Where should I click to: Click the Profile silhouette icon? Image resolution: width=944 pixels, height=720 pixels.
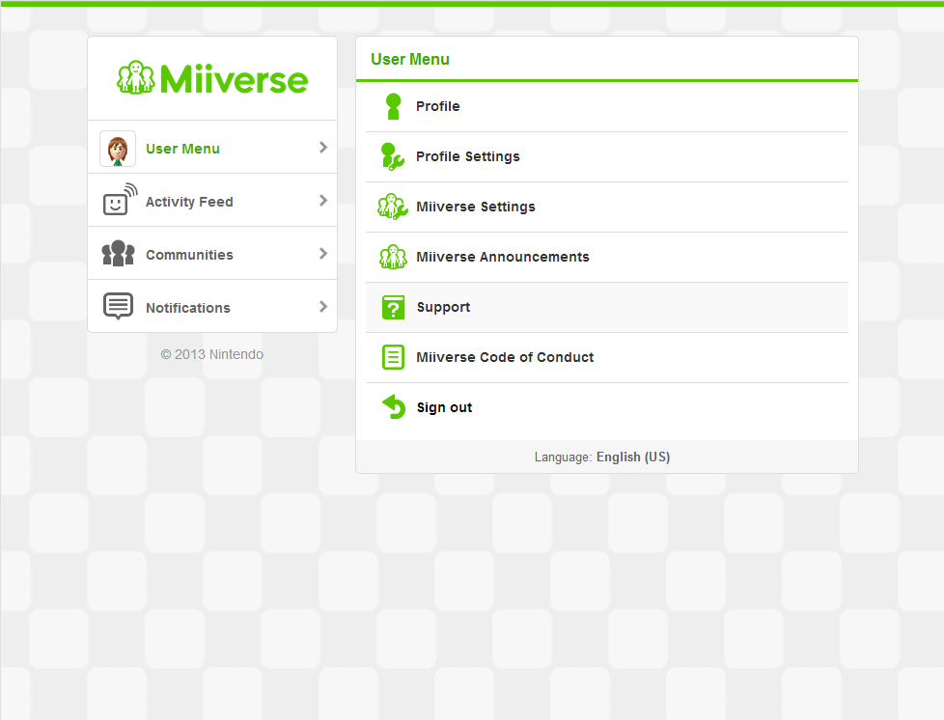coord(393,106)
